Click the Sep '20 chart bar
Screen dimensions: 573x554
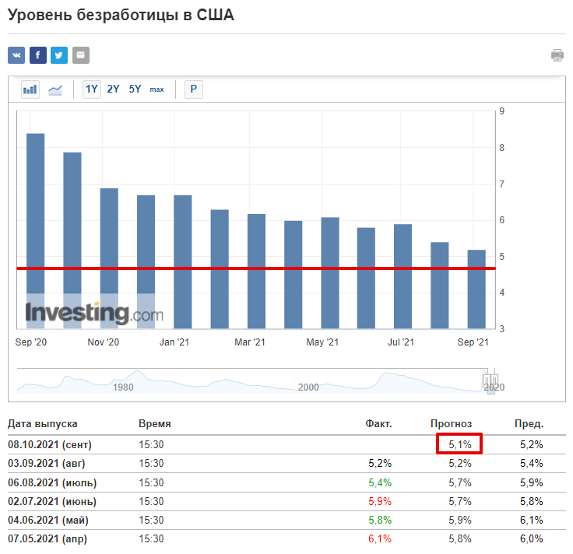pyautogui.click(x=36, y=231)
